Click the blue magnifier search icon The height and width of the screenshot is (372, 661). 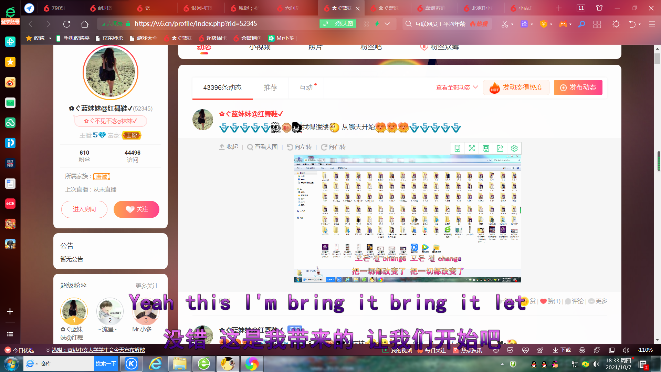pyautogui.click(x=581, y=24)
